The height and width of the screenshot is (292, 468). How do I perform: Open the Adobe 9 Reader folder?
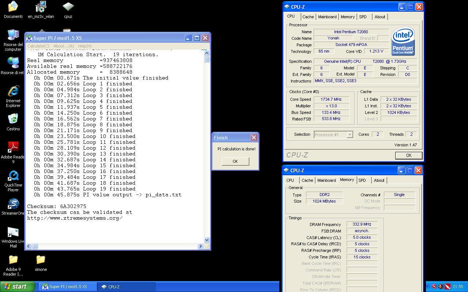[13, 265]
